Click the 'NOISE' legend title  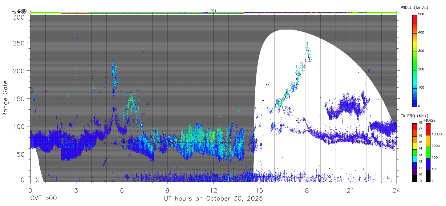pos(430,120)
